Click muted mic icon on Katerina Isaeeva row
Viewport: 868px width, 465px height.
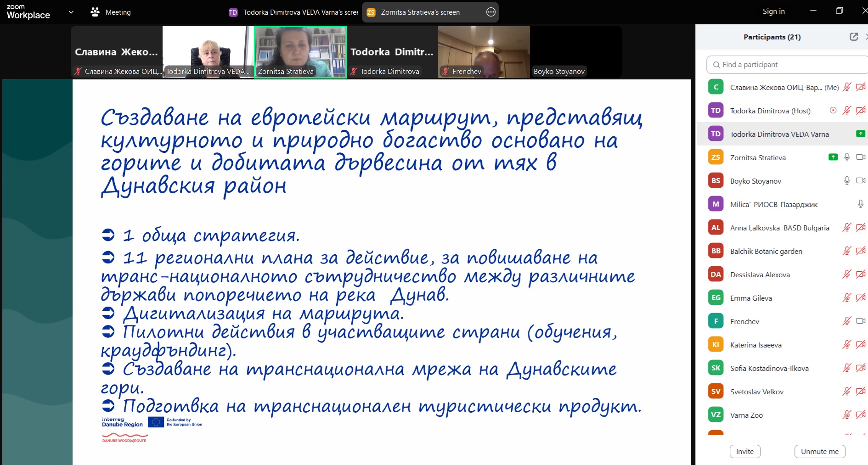pos(847,345)
